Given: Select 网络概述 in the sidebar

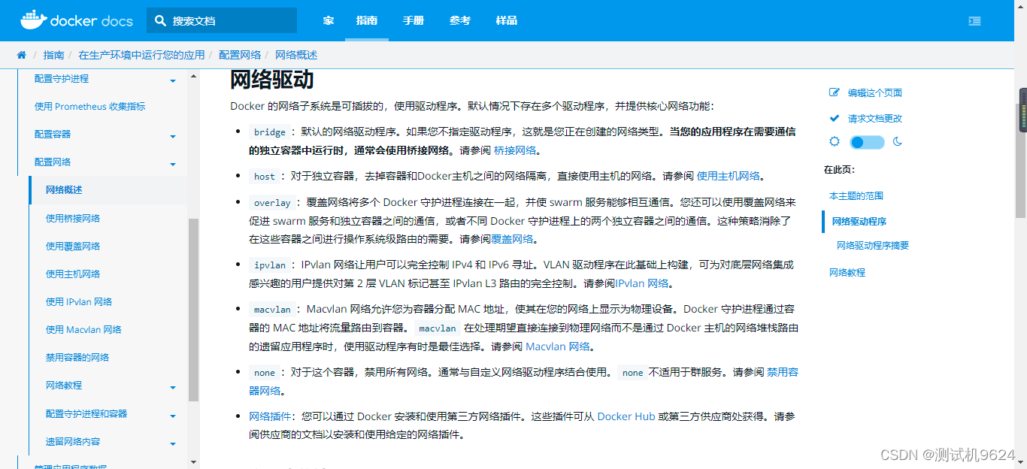Looking at the screenshot, I should click(x=64, y=190).
